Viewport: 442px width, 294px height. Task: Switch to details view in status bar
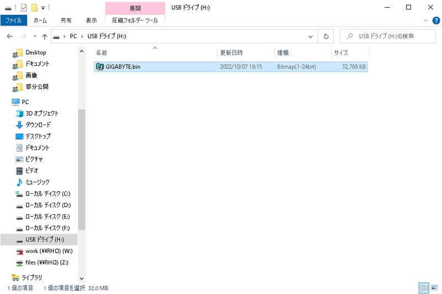coord(424,288)
